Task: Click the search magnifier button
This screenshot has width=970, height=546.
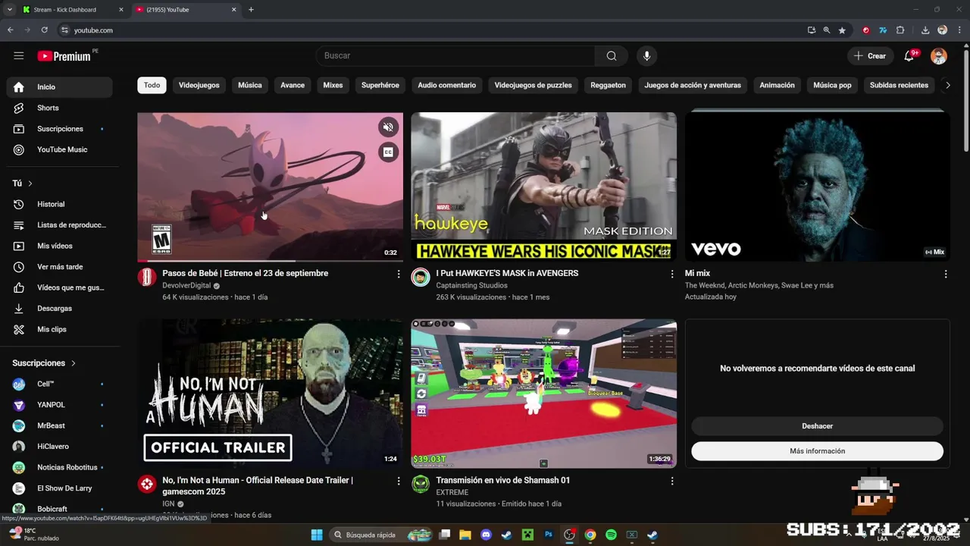Action: coord(612,55)
